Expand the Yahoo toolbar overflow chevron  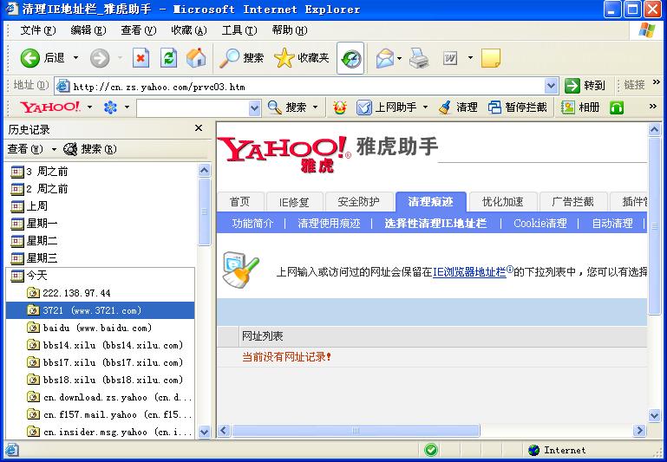pyautogui.click(x=653, y=107)
